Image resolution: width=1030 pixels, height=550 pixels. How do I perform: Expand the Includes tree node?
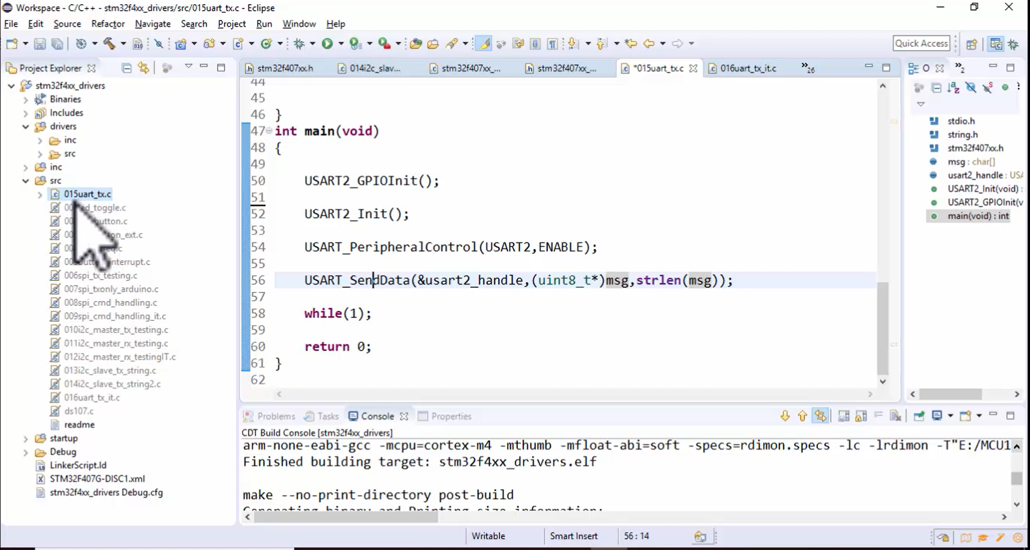(x=25, y=113)
